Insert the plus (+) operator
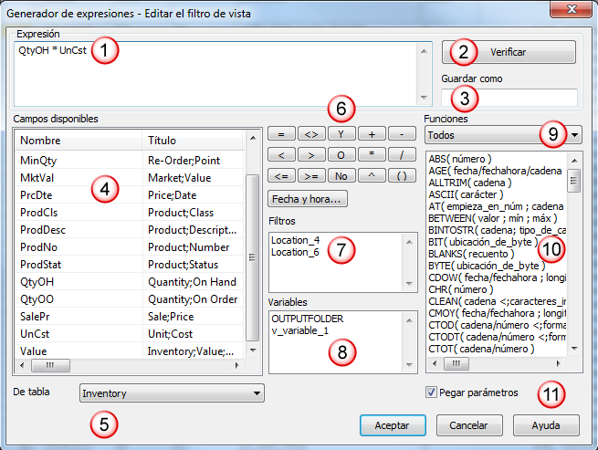The height and width of the screenshot is (450, 598). [372, 134]
